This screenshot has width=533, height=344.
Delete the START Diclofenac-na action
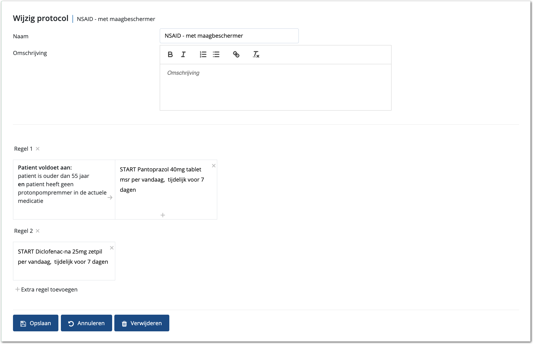coord(112,248)
